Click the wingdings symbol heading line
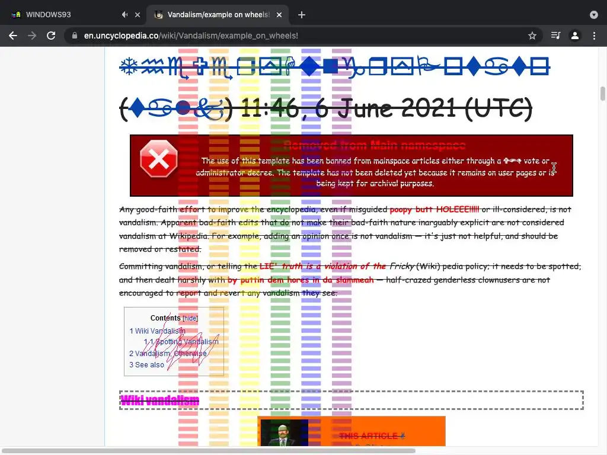The image size is (607, 455). pos(334,67)
